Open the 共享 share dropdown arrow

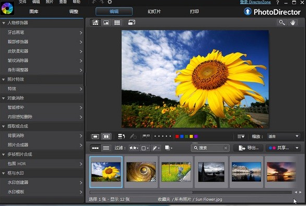297,148
